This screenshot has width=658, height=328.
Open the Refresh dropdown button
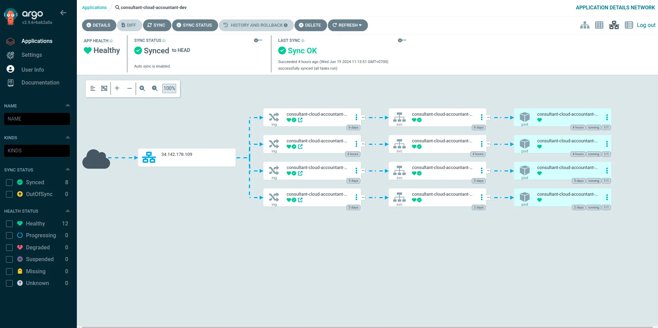(x=348, y=25)
